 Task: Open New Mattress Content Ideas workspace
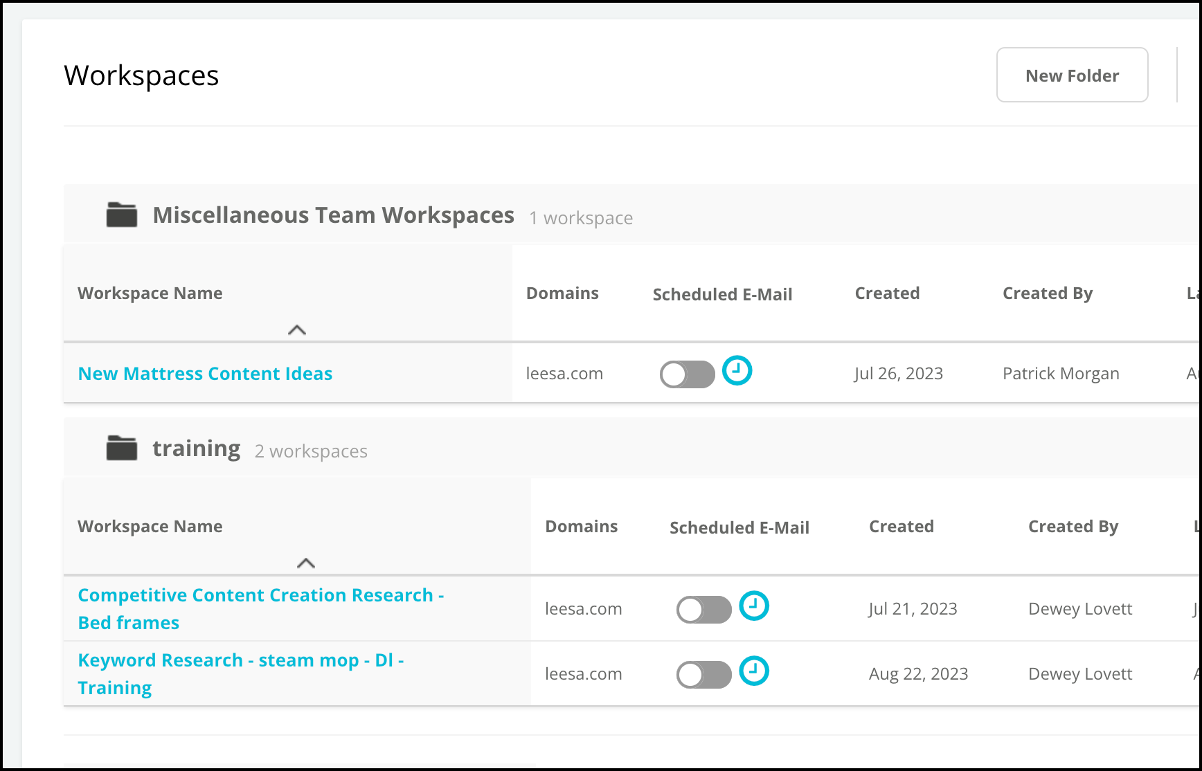(205, 374)
